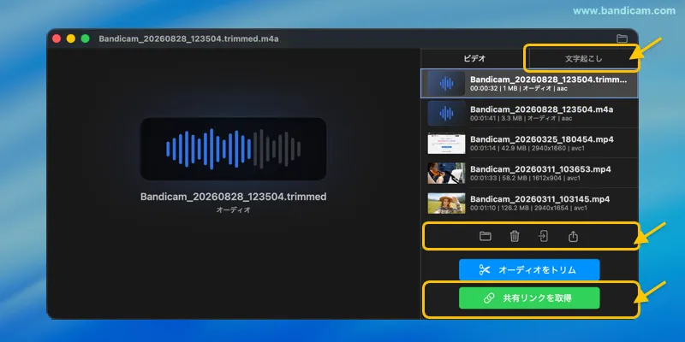Image resolution: width=685 pixels, height=342 pixels.
Task: Click the Bandicam_20260828_123504.trimmed title under the waveform
Action: [233, 197]
